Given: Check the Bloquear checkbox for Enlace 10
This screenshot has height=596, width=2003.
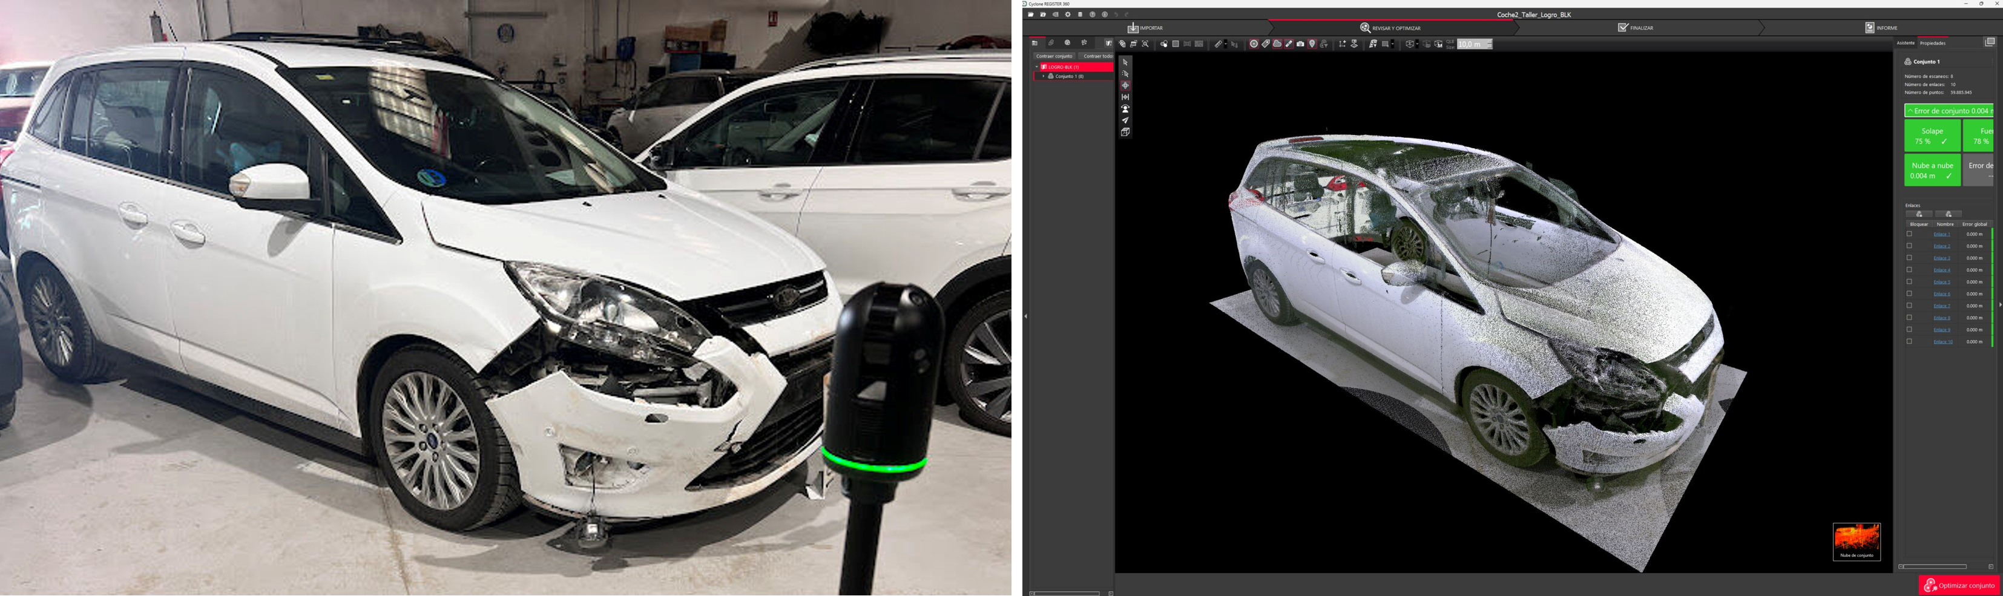Looking at the screenshot, I should point(1909,341).
